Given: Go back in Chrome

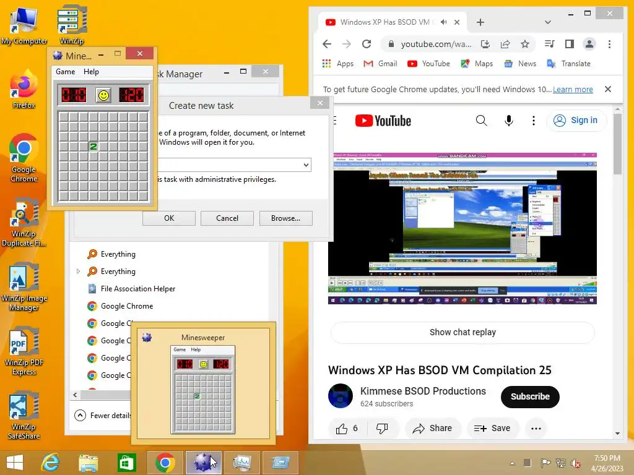Looking at the screenshot, I should (x=327, y=44).
